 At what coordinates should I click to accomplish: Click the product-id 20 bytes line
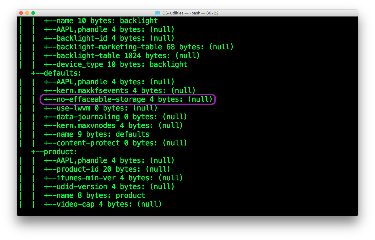pyautogui.click(x=107, y=169)
